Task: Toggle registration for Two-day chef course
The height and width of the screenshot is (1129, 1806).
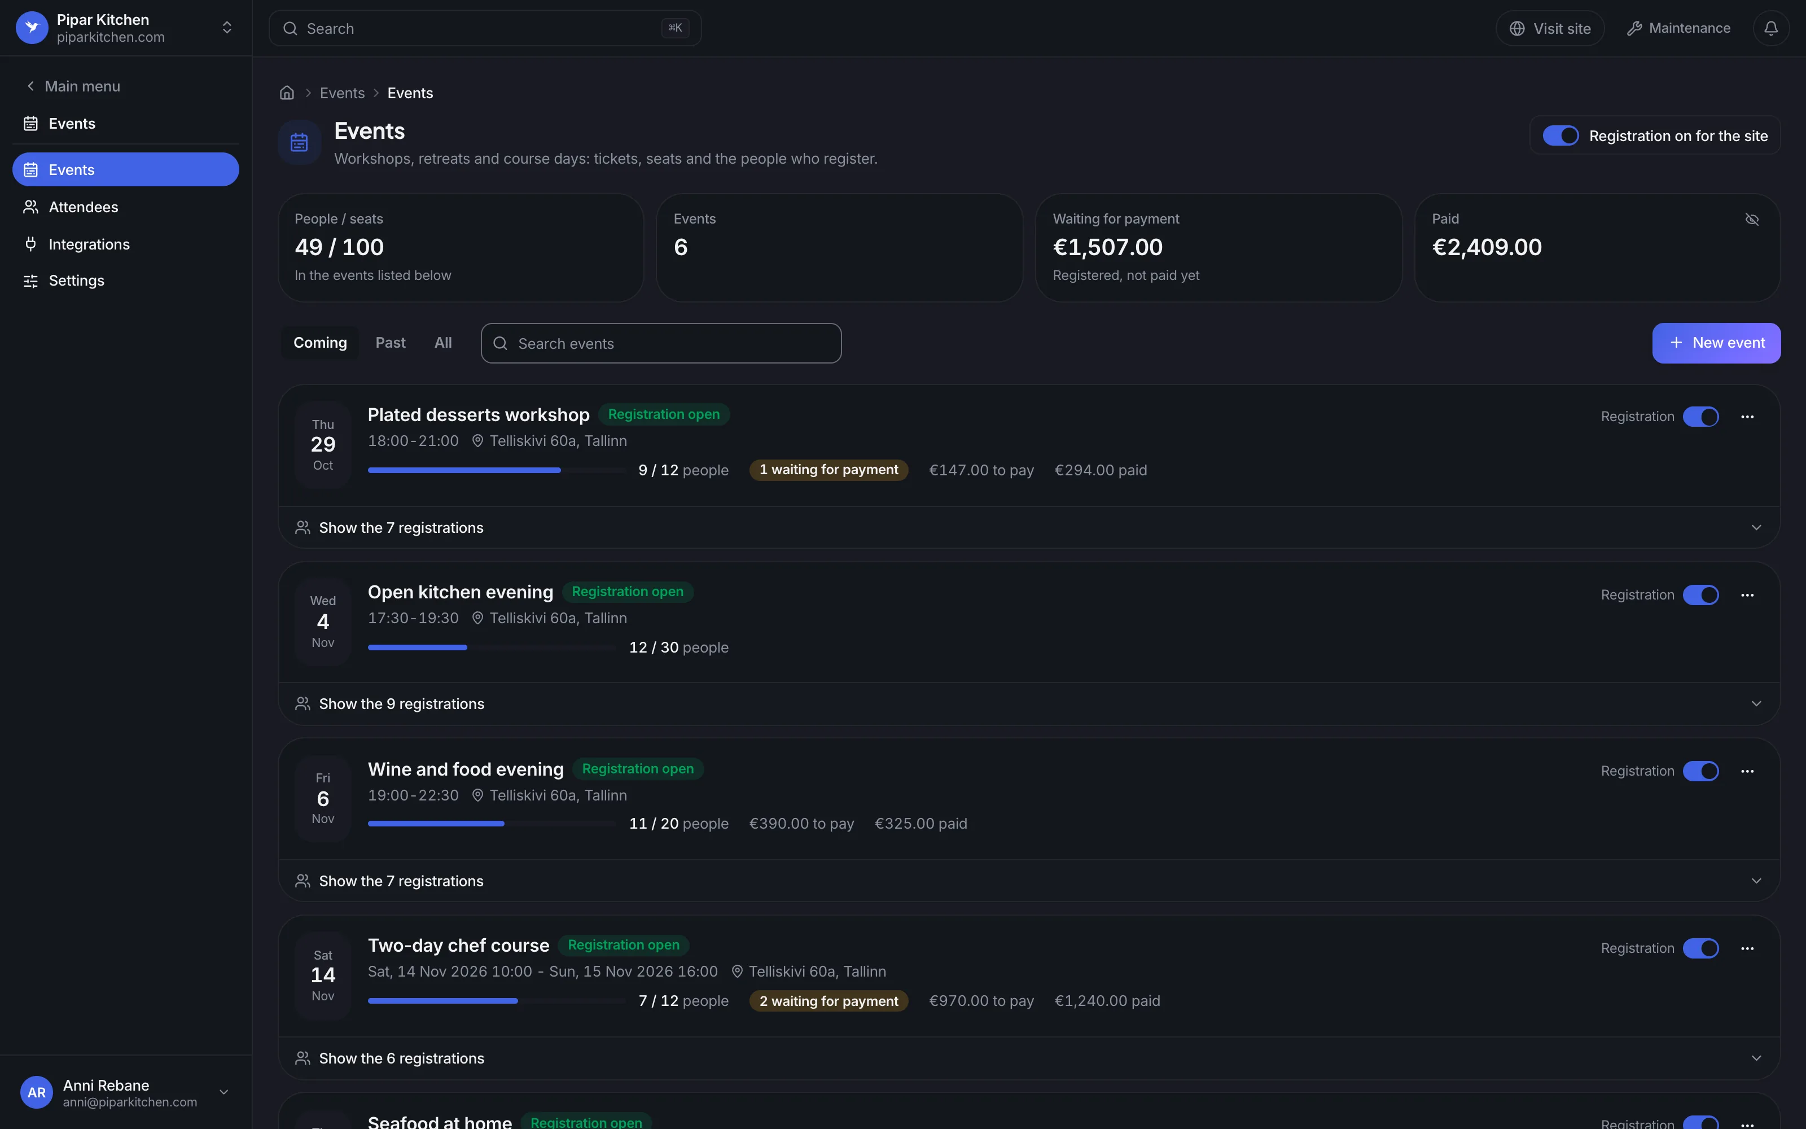Action: [1701, 948]
